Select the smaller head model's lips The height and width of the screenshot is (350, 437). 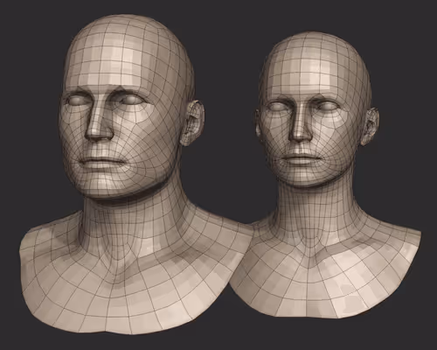tap(301, 159)
